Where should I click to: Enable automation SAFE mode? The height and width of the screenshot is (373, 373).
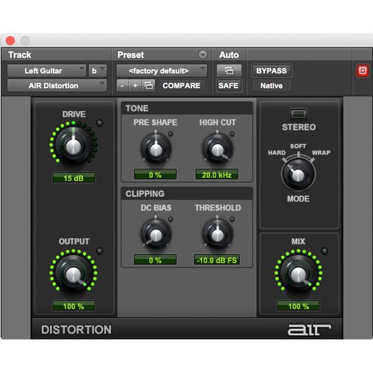[229, 85]
